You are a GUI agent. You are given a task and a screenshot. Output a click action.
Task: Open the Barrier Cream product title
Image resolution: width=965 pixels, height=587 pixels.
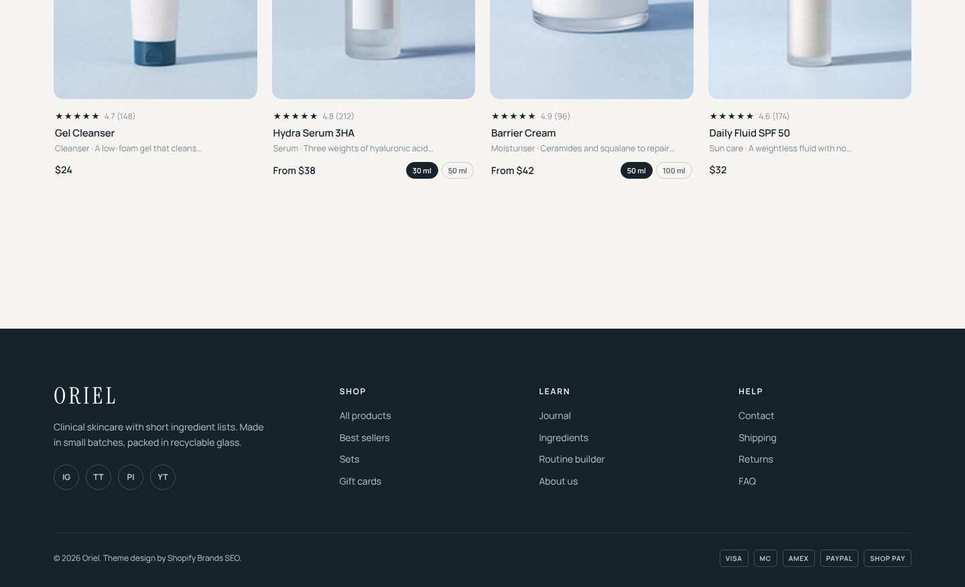click(x=523, y=133)
